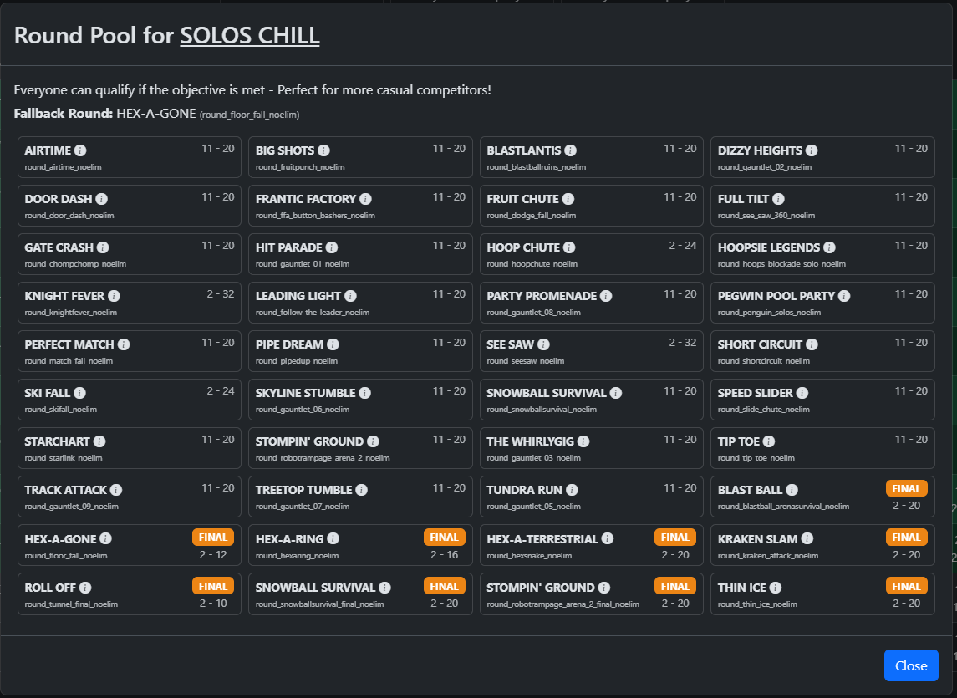The image size is (957, 698).
Task: Click round_kraken_attack_noelim text
Action: 768,556
